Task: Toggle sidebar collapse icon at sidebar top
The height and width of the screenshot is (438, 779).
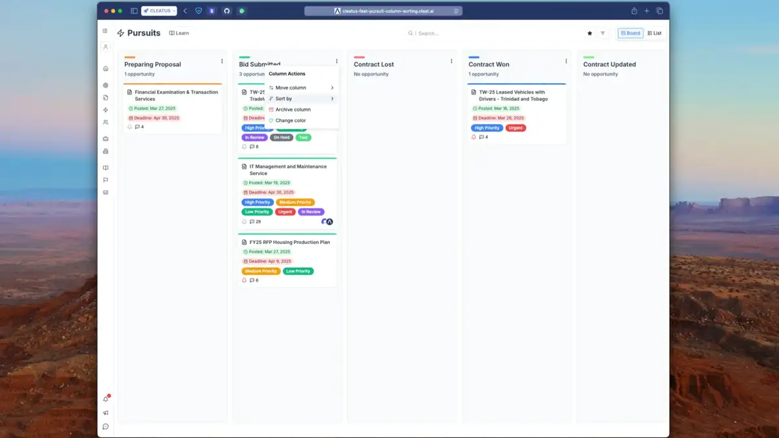Action: pos(105,30)
